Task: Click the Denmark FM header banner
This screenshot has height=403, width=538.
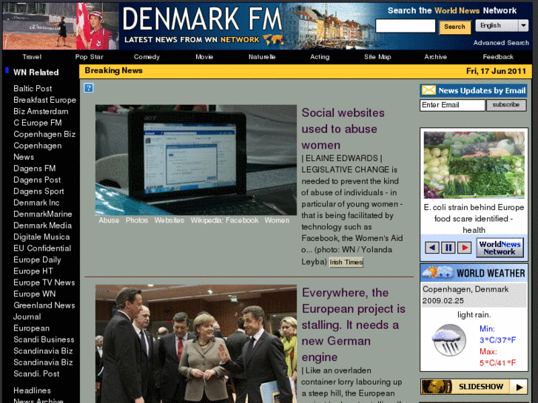Action: point(202,26)
